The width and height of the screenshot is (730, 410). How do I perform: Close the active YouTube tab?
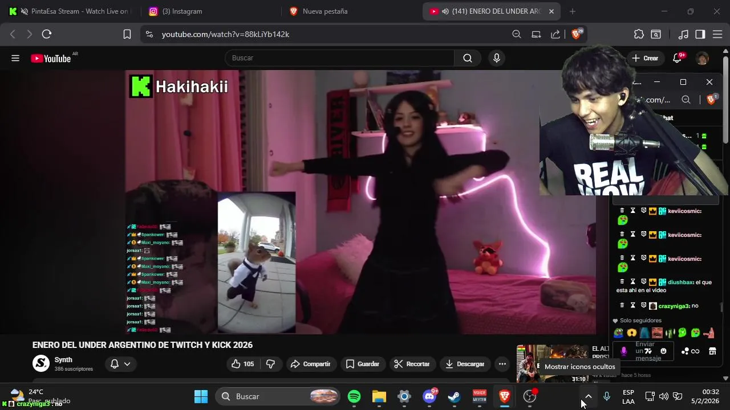pos(551,11)
